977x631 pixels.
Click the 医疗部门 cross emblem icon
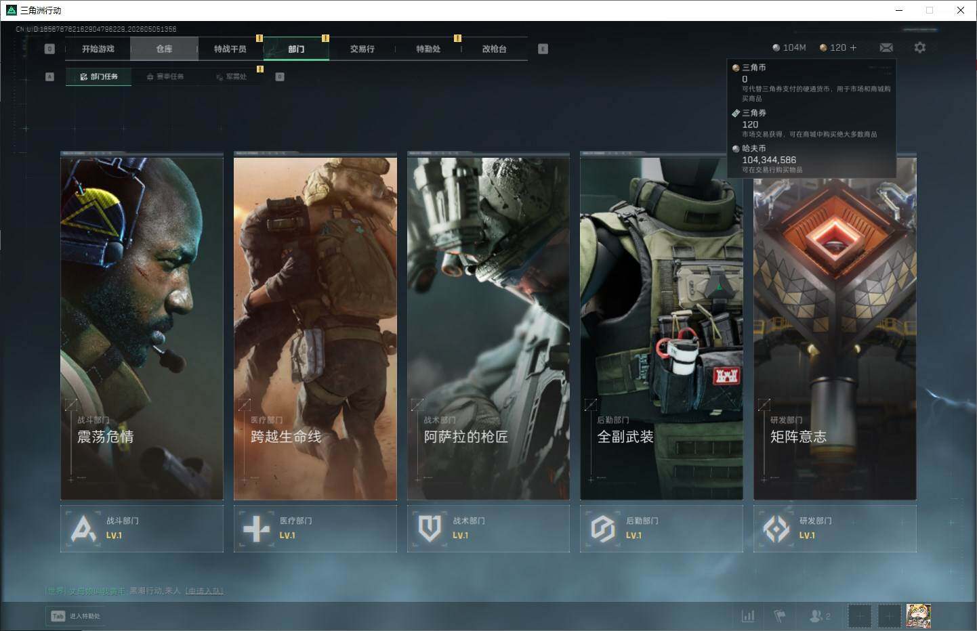pos(256,529)
